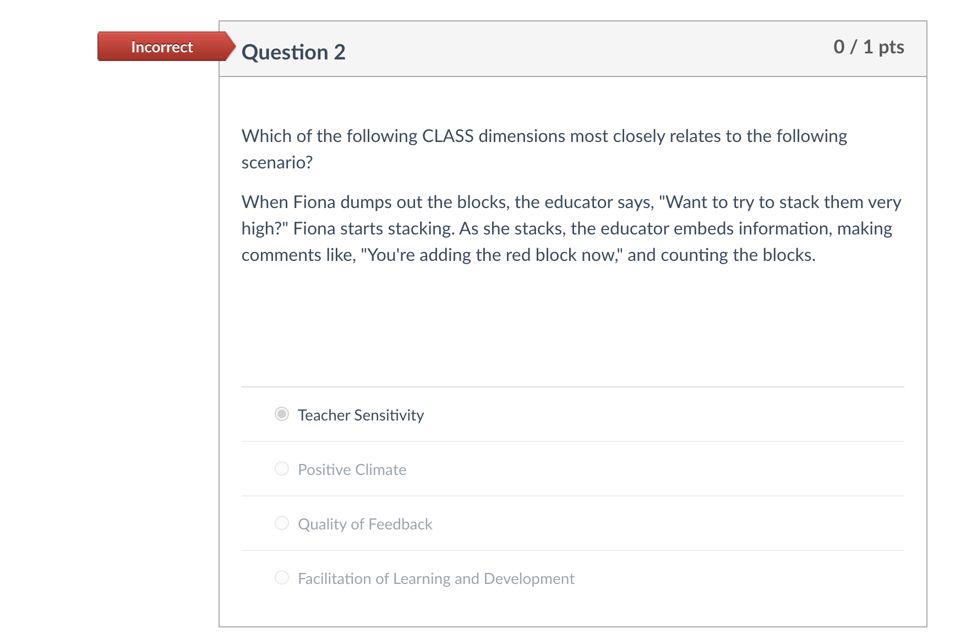Click the pointed arrow tip of Incorrect badge
This screenshot has height=639, width=955.
pyautogui.click(x=231, y=46)
